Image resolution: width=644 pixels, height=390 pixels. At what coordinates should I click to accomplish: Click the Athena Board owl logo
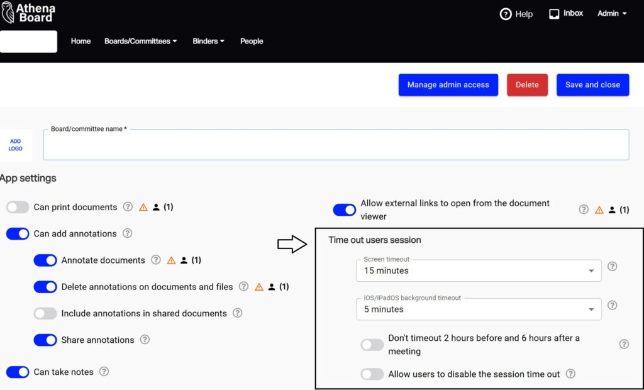tap(8, 13)
